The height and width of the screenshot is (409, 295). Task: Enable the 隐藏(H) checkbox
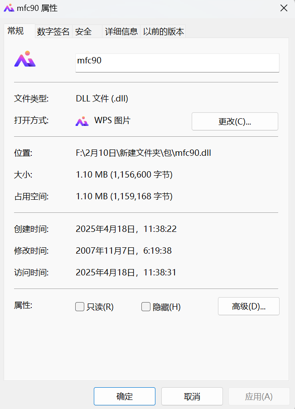(145, 306)
